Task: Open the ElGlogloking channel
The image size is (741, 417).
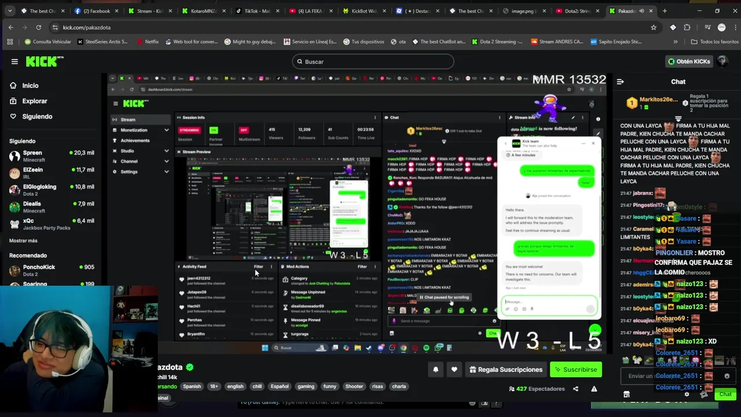Action: coord(52,189)
